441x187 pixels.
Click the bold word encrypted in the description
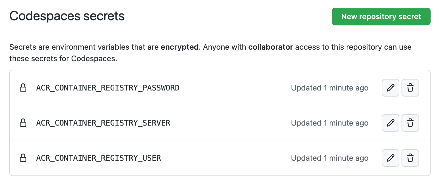(x=180, y=47)
